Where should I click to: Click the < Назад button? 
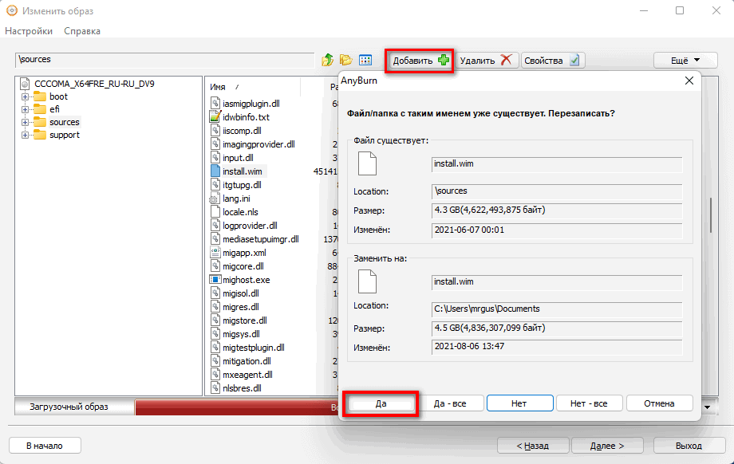tap(533, 446)
